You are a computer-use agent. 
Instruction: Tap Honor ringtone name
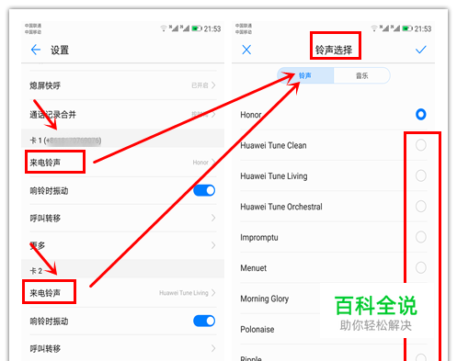pyautogui.click(x=251, y=115)
